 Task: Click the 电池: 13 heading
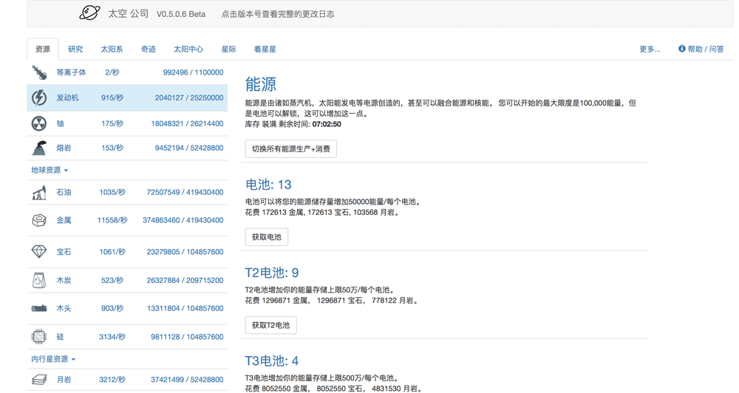tap(268, 184)
